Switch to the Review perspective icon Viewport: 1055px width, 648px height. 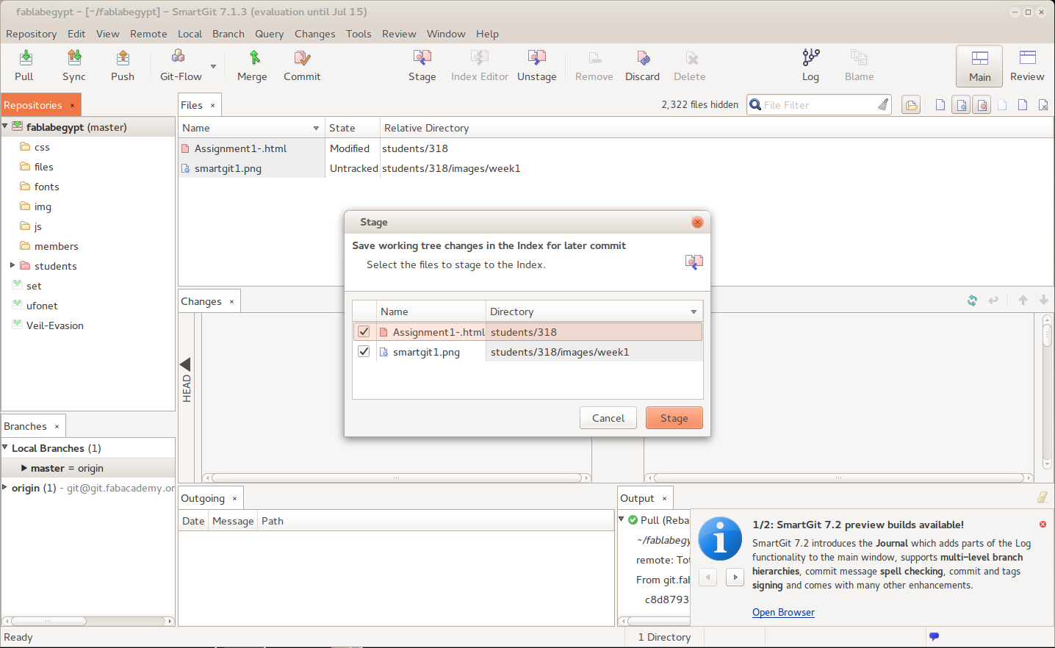click(1027, 57)
